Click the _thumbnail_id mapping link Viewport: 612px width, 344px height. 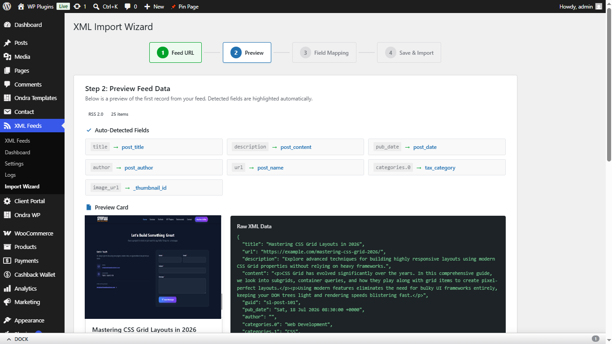[x=150, y=188]
